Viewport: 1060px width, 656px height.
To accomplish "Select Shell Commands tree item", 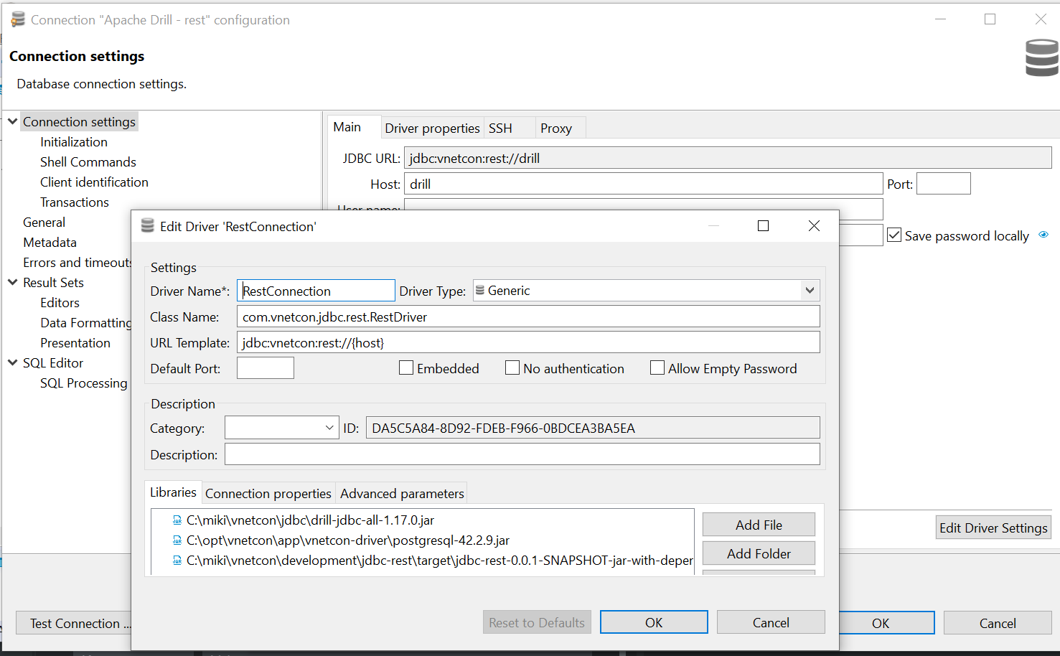I will 88,161.
